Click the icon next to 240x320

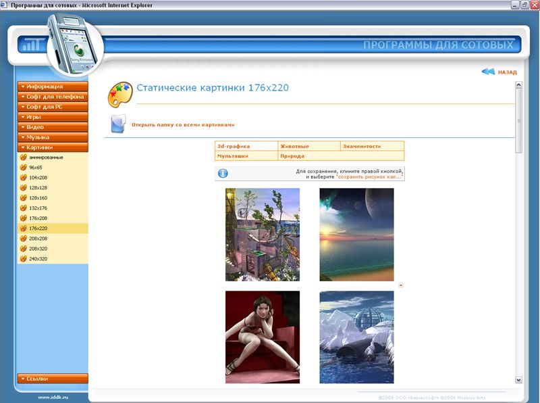point(24,259)
